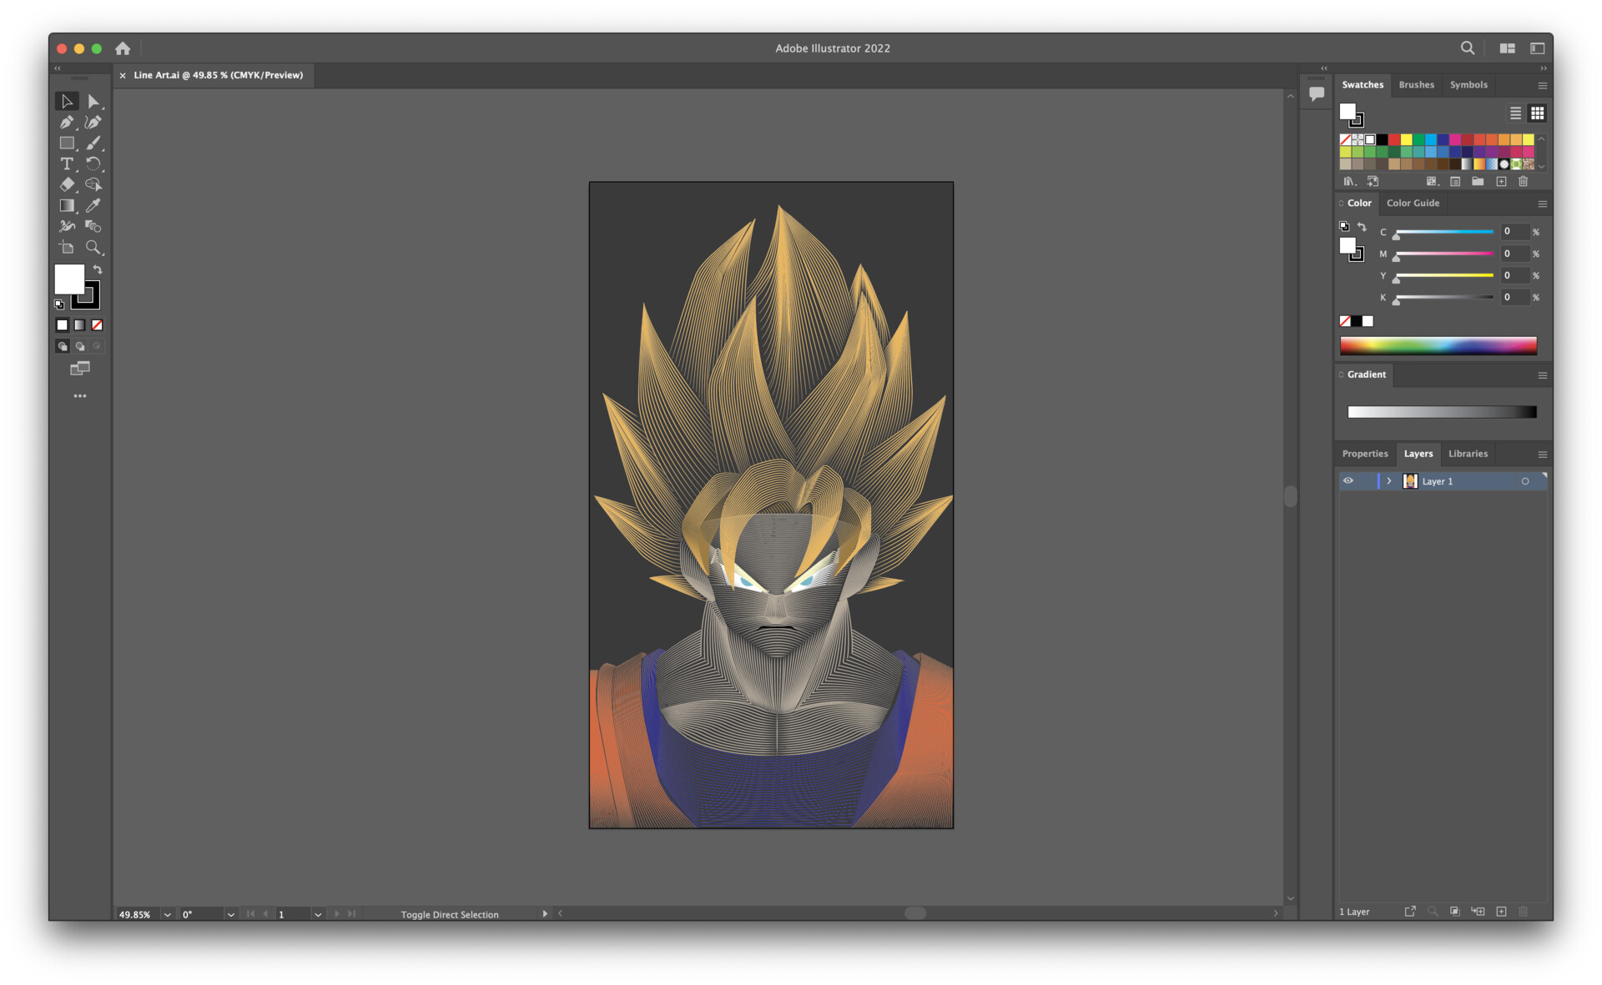1602x985 pixels.
Task: Swap the fill and stroke colors
Action: pyautogui.click(x=98, y=270)
